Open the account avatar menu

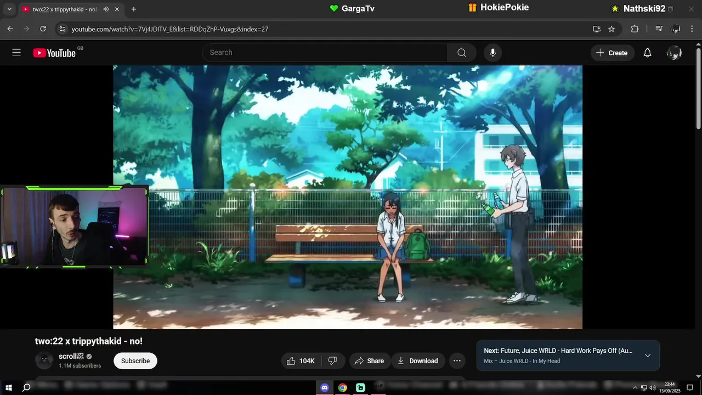coord(674,53)
